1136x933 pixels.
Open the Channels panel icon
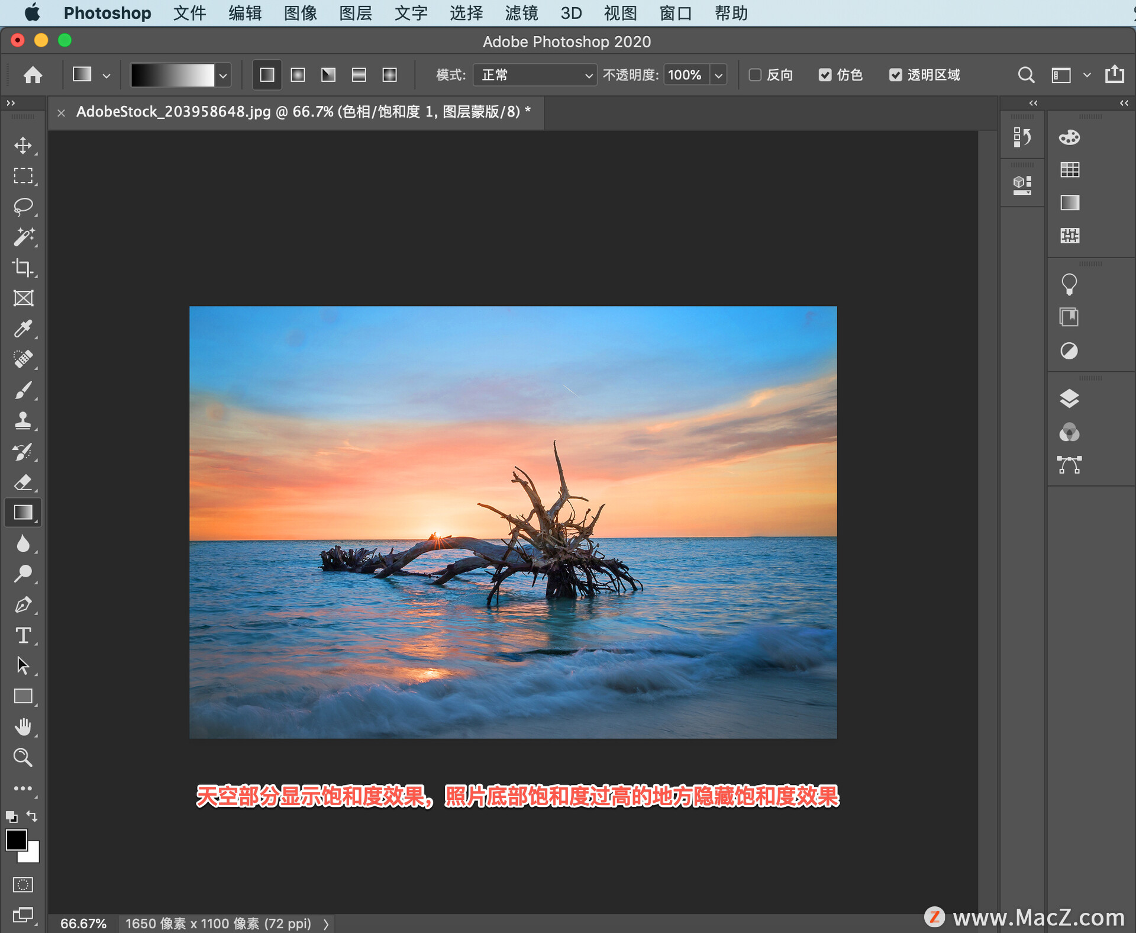1069,432
